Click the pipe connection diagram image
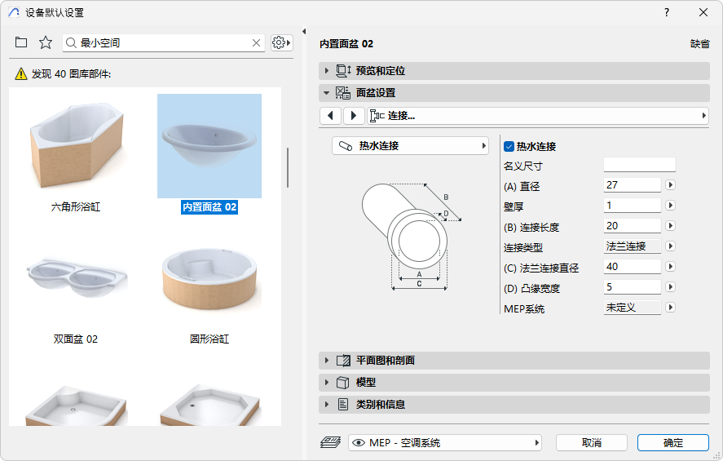 tap(412, 237)
